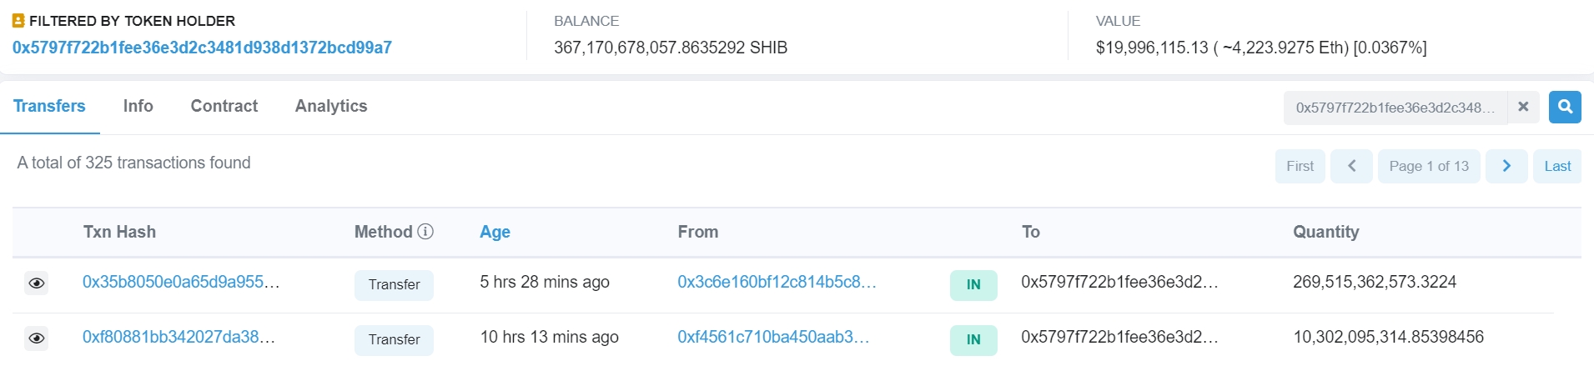Clear the address filter with X icon
The width and height of the screenshot is (1594, 366).
coord(1523,107)
